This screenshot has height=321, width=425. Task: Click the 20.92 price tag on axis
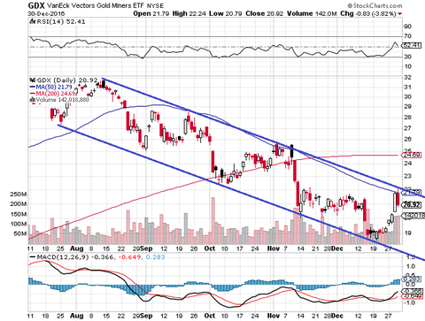coord(412,204)
